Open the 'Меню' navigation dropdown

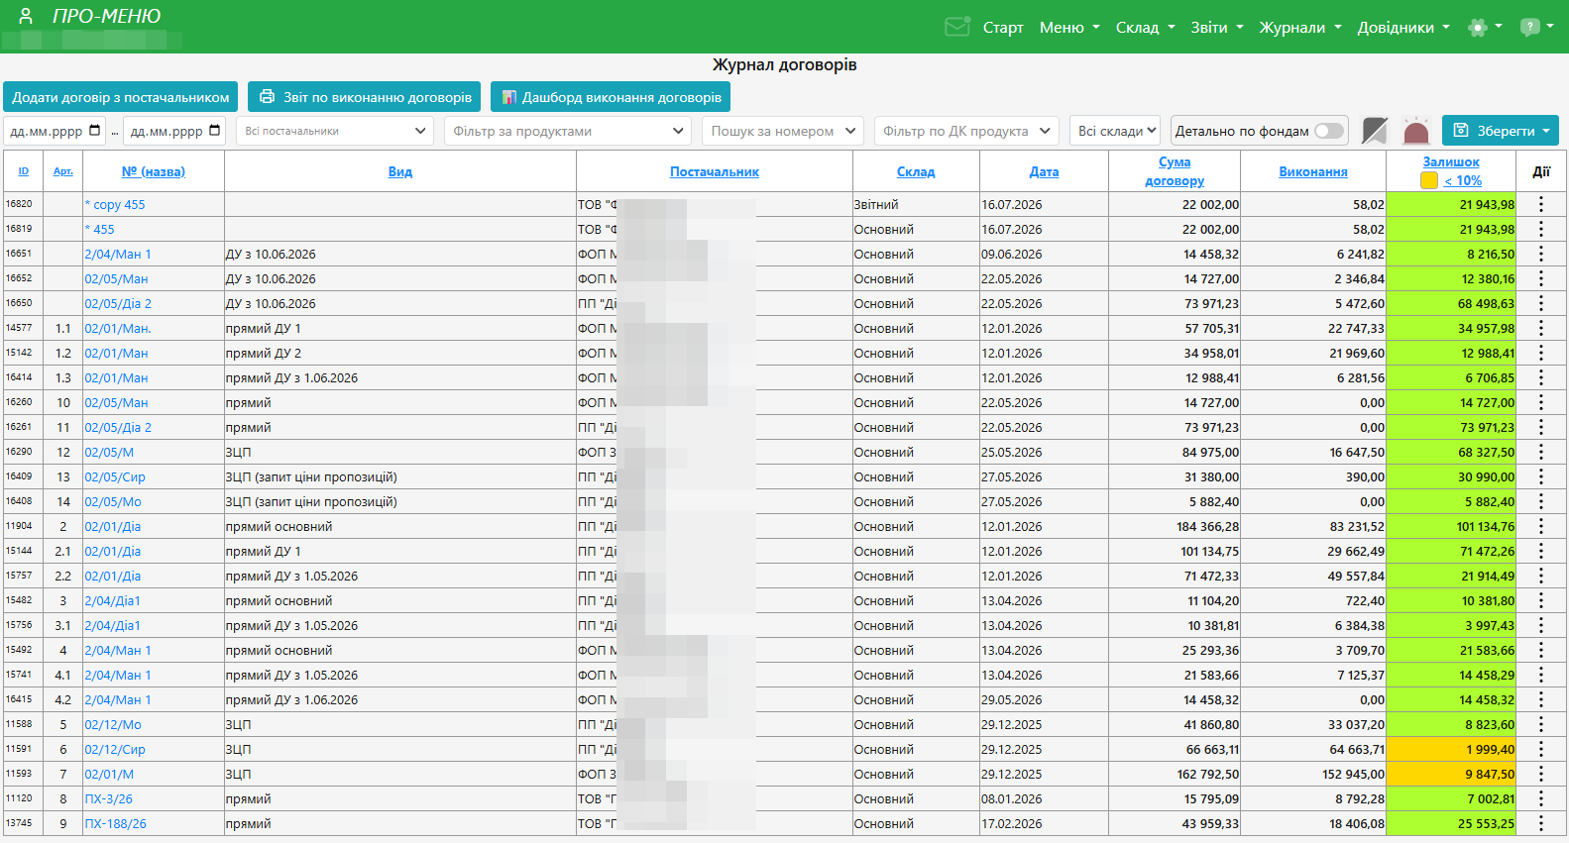[x=1069, y=27]
